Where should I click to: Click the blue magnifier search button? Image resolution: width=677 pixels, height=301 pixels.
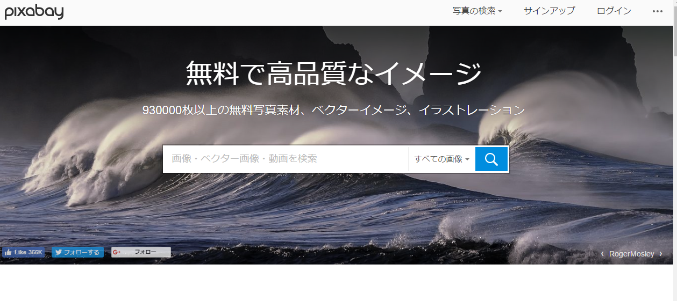[491, 159]
